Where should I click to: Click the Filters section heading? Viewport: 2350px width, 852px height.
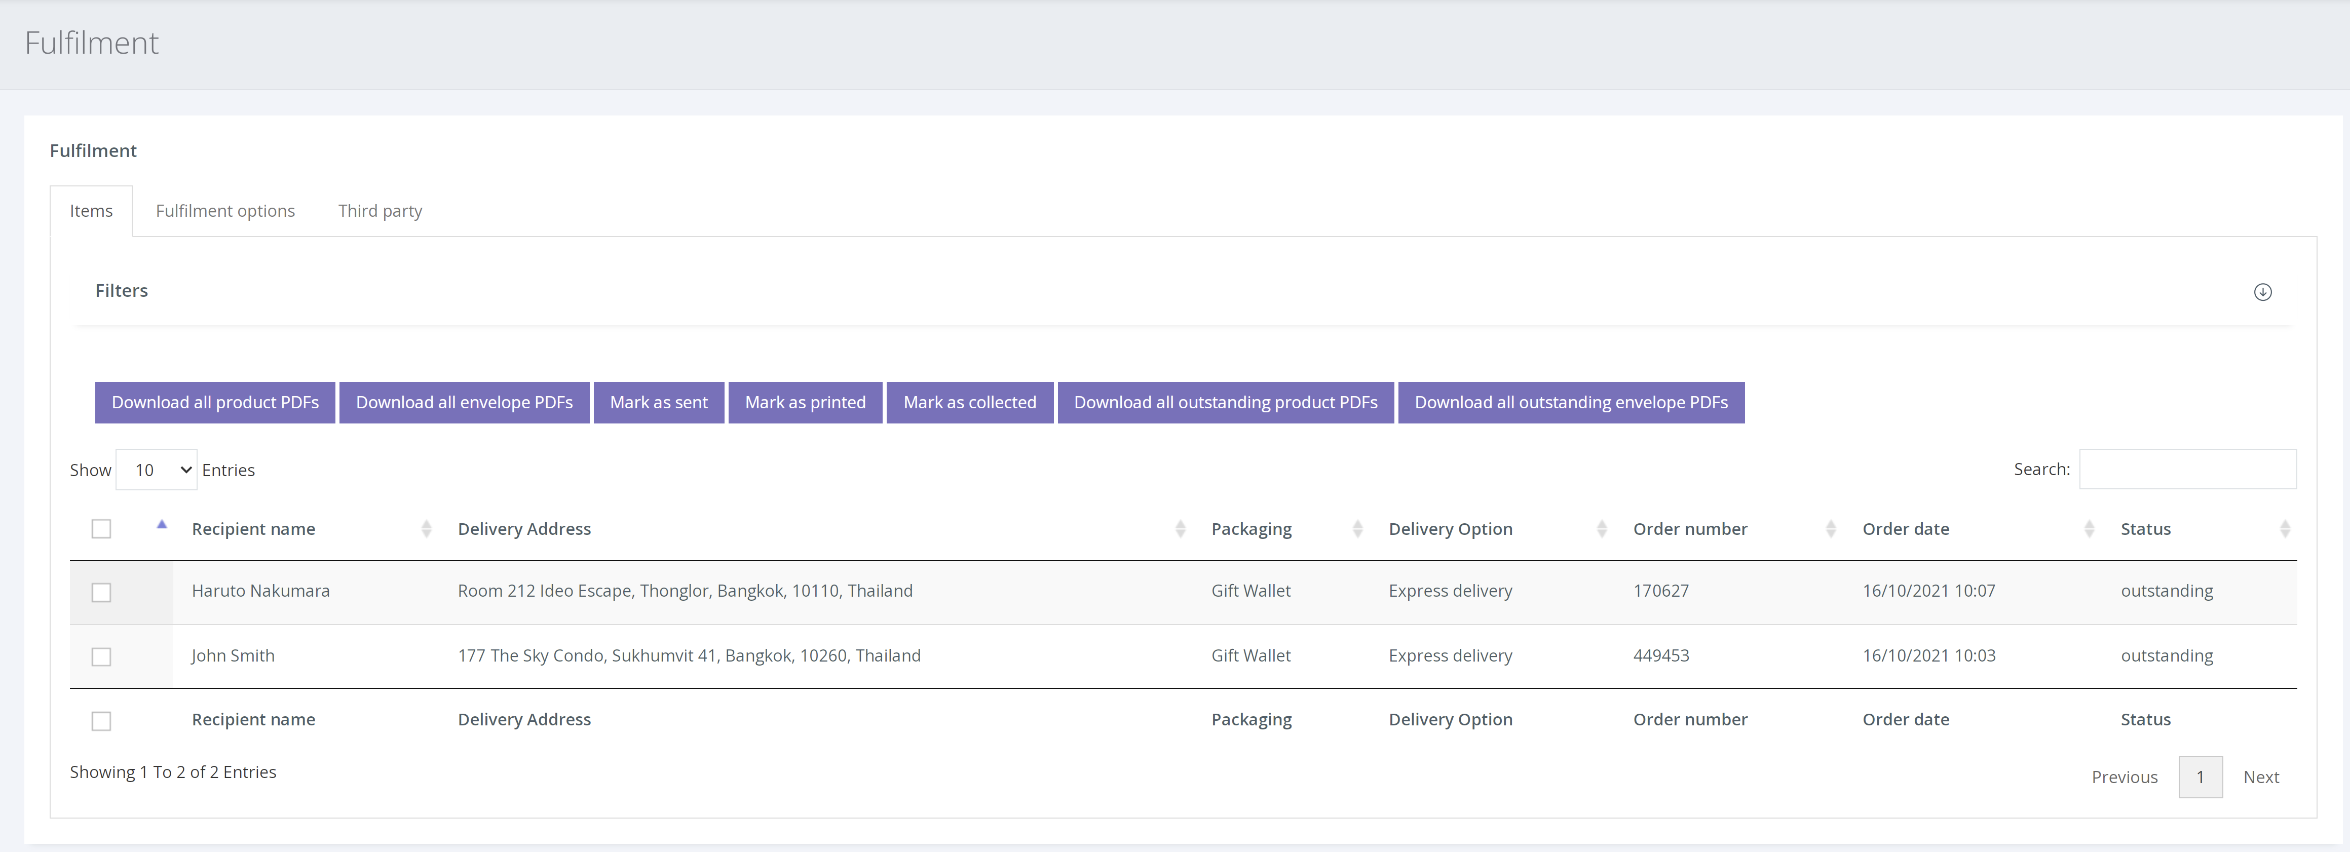[x=121, y=290]
